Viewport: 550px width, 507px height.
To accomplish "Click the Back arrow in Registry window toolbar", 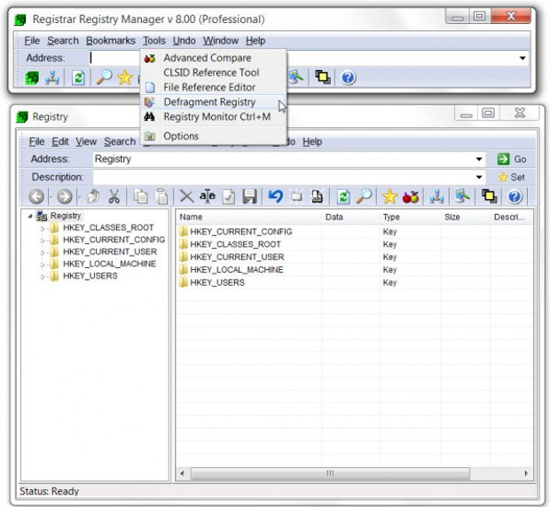I will (x=36, y=196).
